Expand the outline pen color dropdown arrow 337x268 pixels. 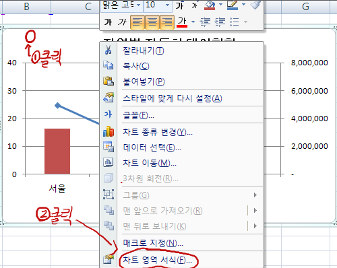tap(243, 5)
